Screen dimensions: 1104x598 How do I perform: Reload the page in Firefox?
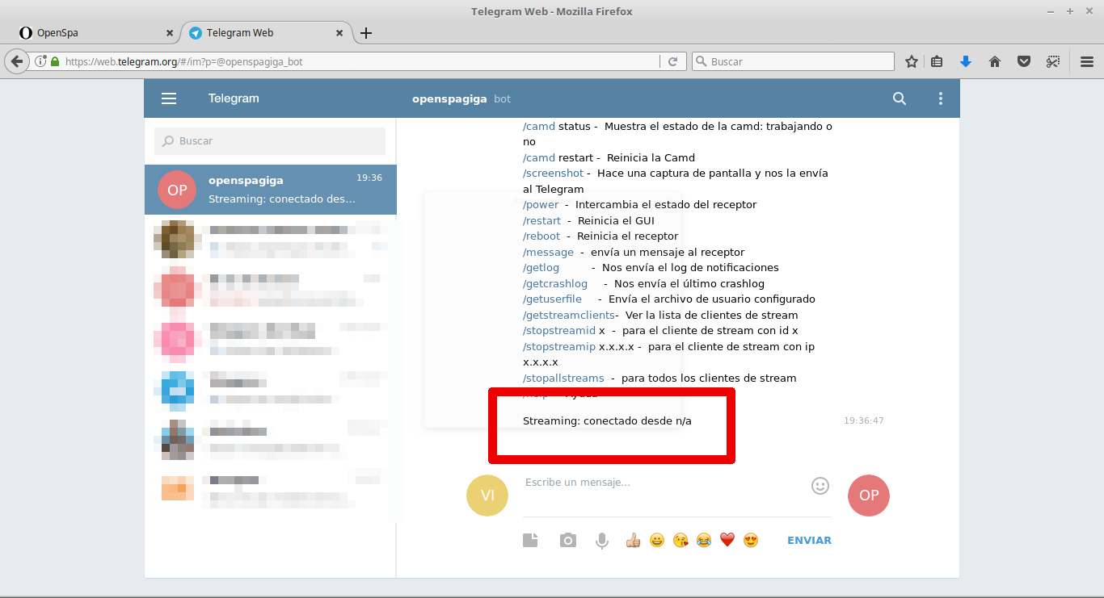[x=672, y=61]
